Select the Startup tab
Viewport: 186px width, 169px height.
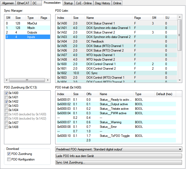(68, 3)
